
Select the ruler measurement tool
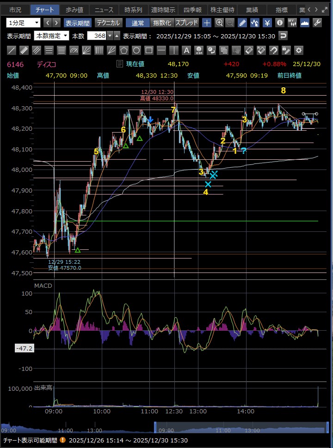click(x=25, y=50)
